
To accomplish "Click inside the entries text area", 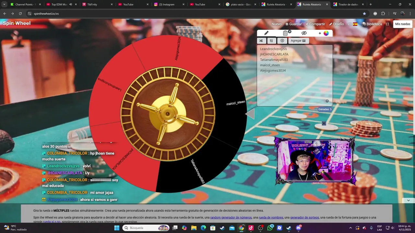I will click(x=295, y=75).
